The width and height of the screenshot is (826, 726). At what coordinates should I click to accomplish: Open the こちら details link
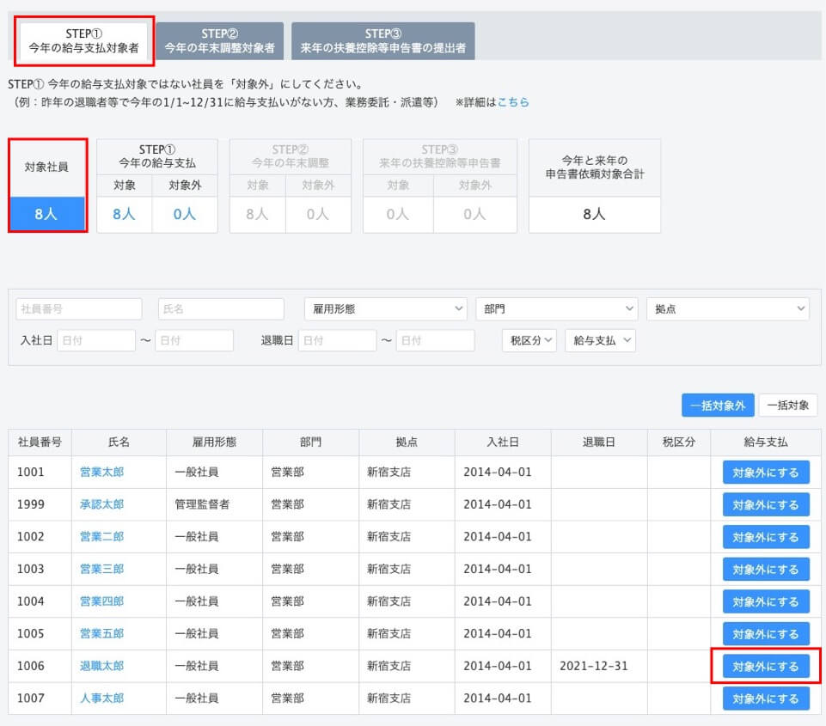point(513,101)
